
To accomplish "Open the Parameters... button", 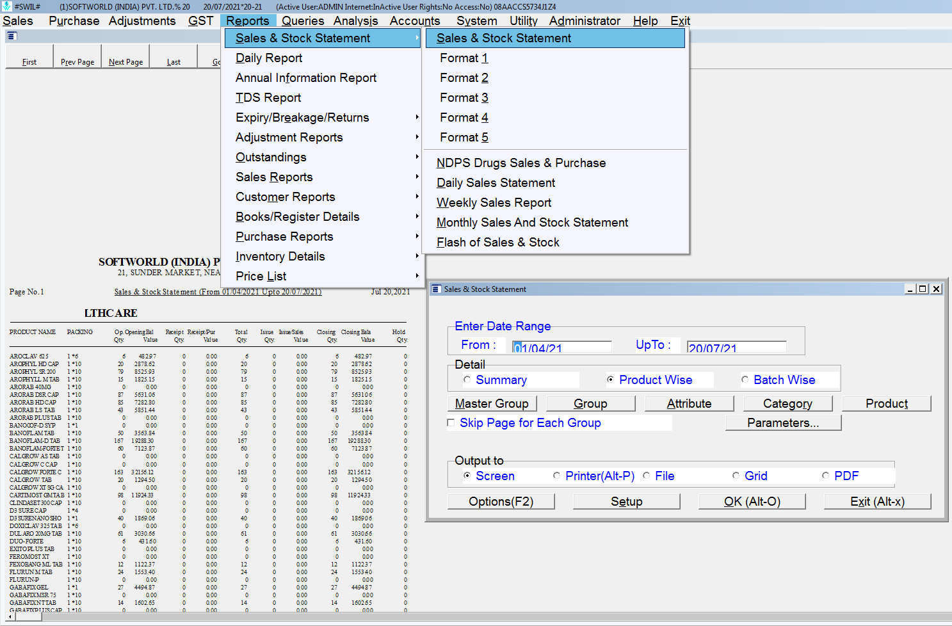I will point(782,423).
